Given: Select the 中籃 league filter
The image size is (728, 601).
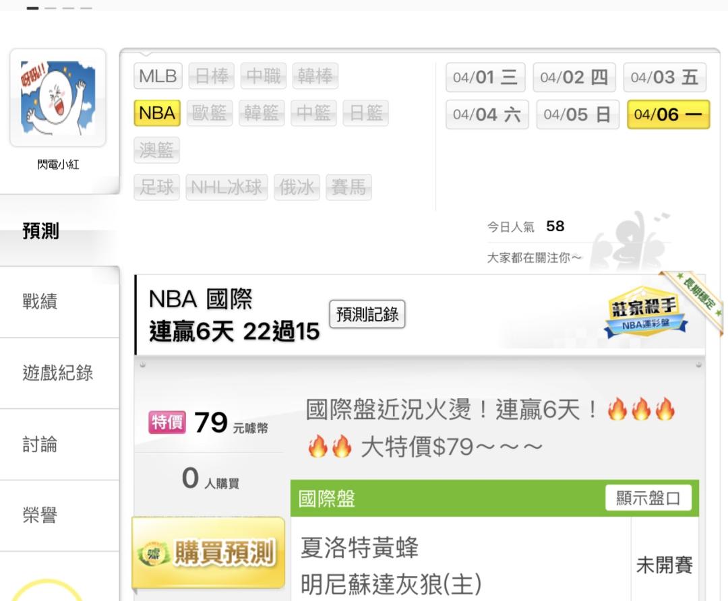Looking at the screenshot, I should [x=313, y=113].
